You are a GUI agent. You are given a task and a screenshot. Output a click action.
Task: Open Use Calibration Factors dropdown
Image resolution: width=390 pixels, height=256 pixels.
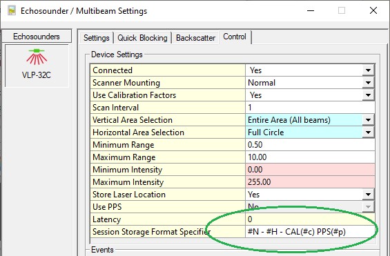point(368,95)
